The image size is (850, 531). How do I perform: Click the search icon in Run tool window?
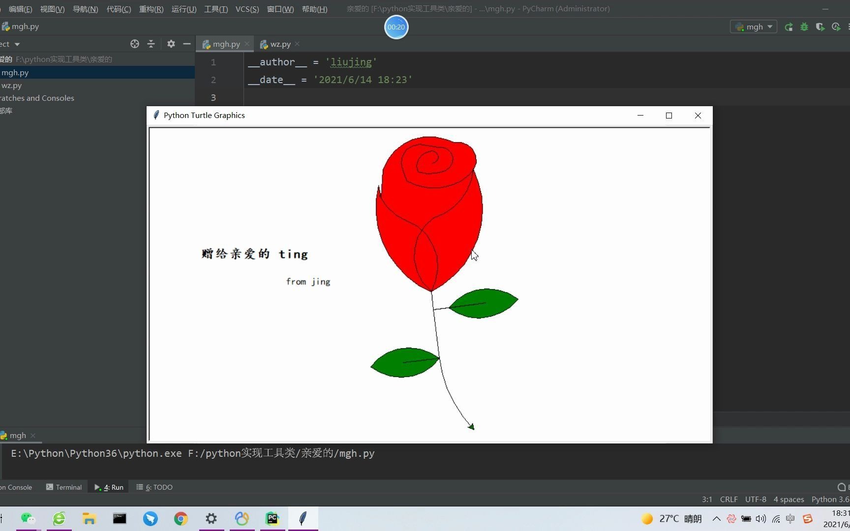[841, 487]
